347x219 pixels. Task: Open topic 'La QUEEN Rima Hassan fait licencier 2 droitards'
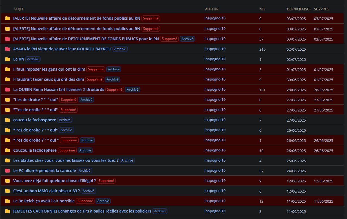click(x=59, y=90)
